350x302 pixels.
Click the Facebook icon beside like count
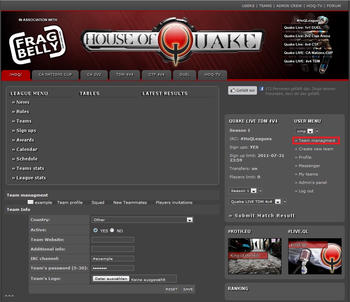click(262, 89)
